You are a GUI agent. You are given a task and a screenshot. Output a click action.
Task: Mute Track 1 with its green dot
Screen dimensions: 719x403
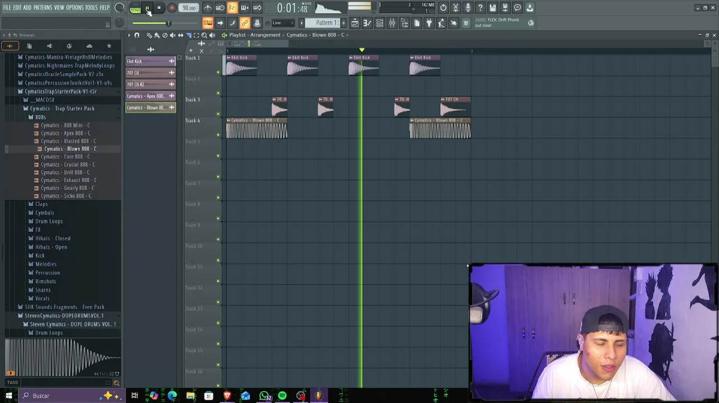point(218,72)
